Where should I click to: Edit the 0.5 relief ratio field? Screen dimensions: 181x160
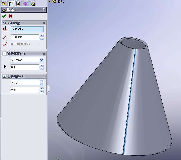click(x=25, y=90)
